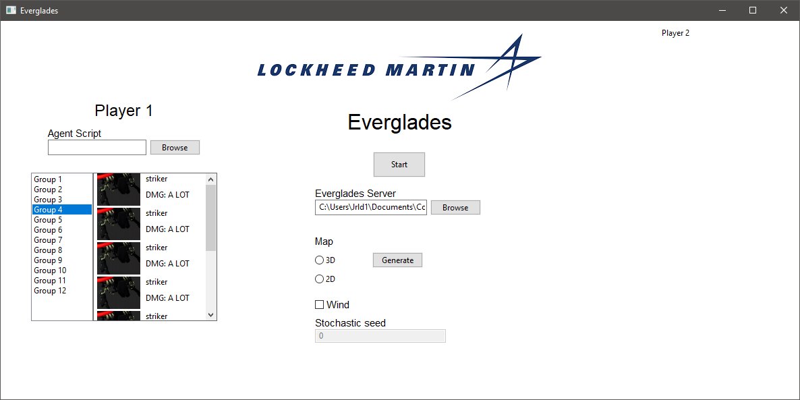Click the Lockheed Martin logo
Viewport: 800px width, 400px height.
pos(399,67)
